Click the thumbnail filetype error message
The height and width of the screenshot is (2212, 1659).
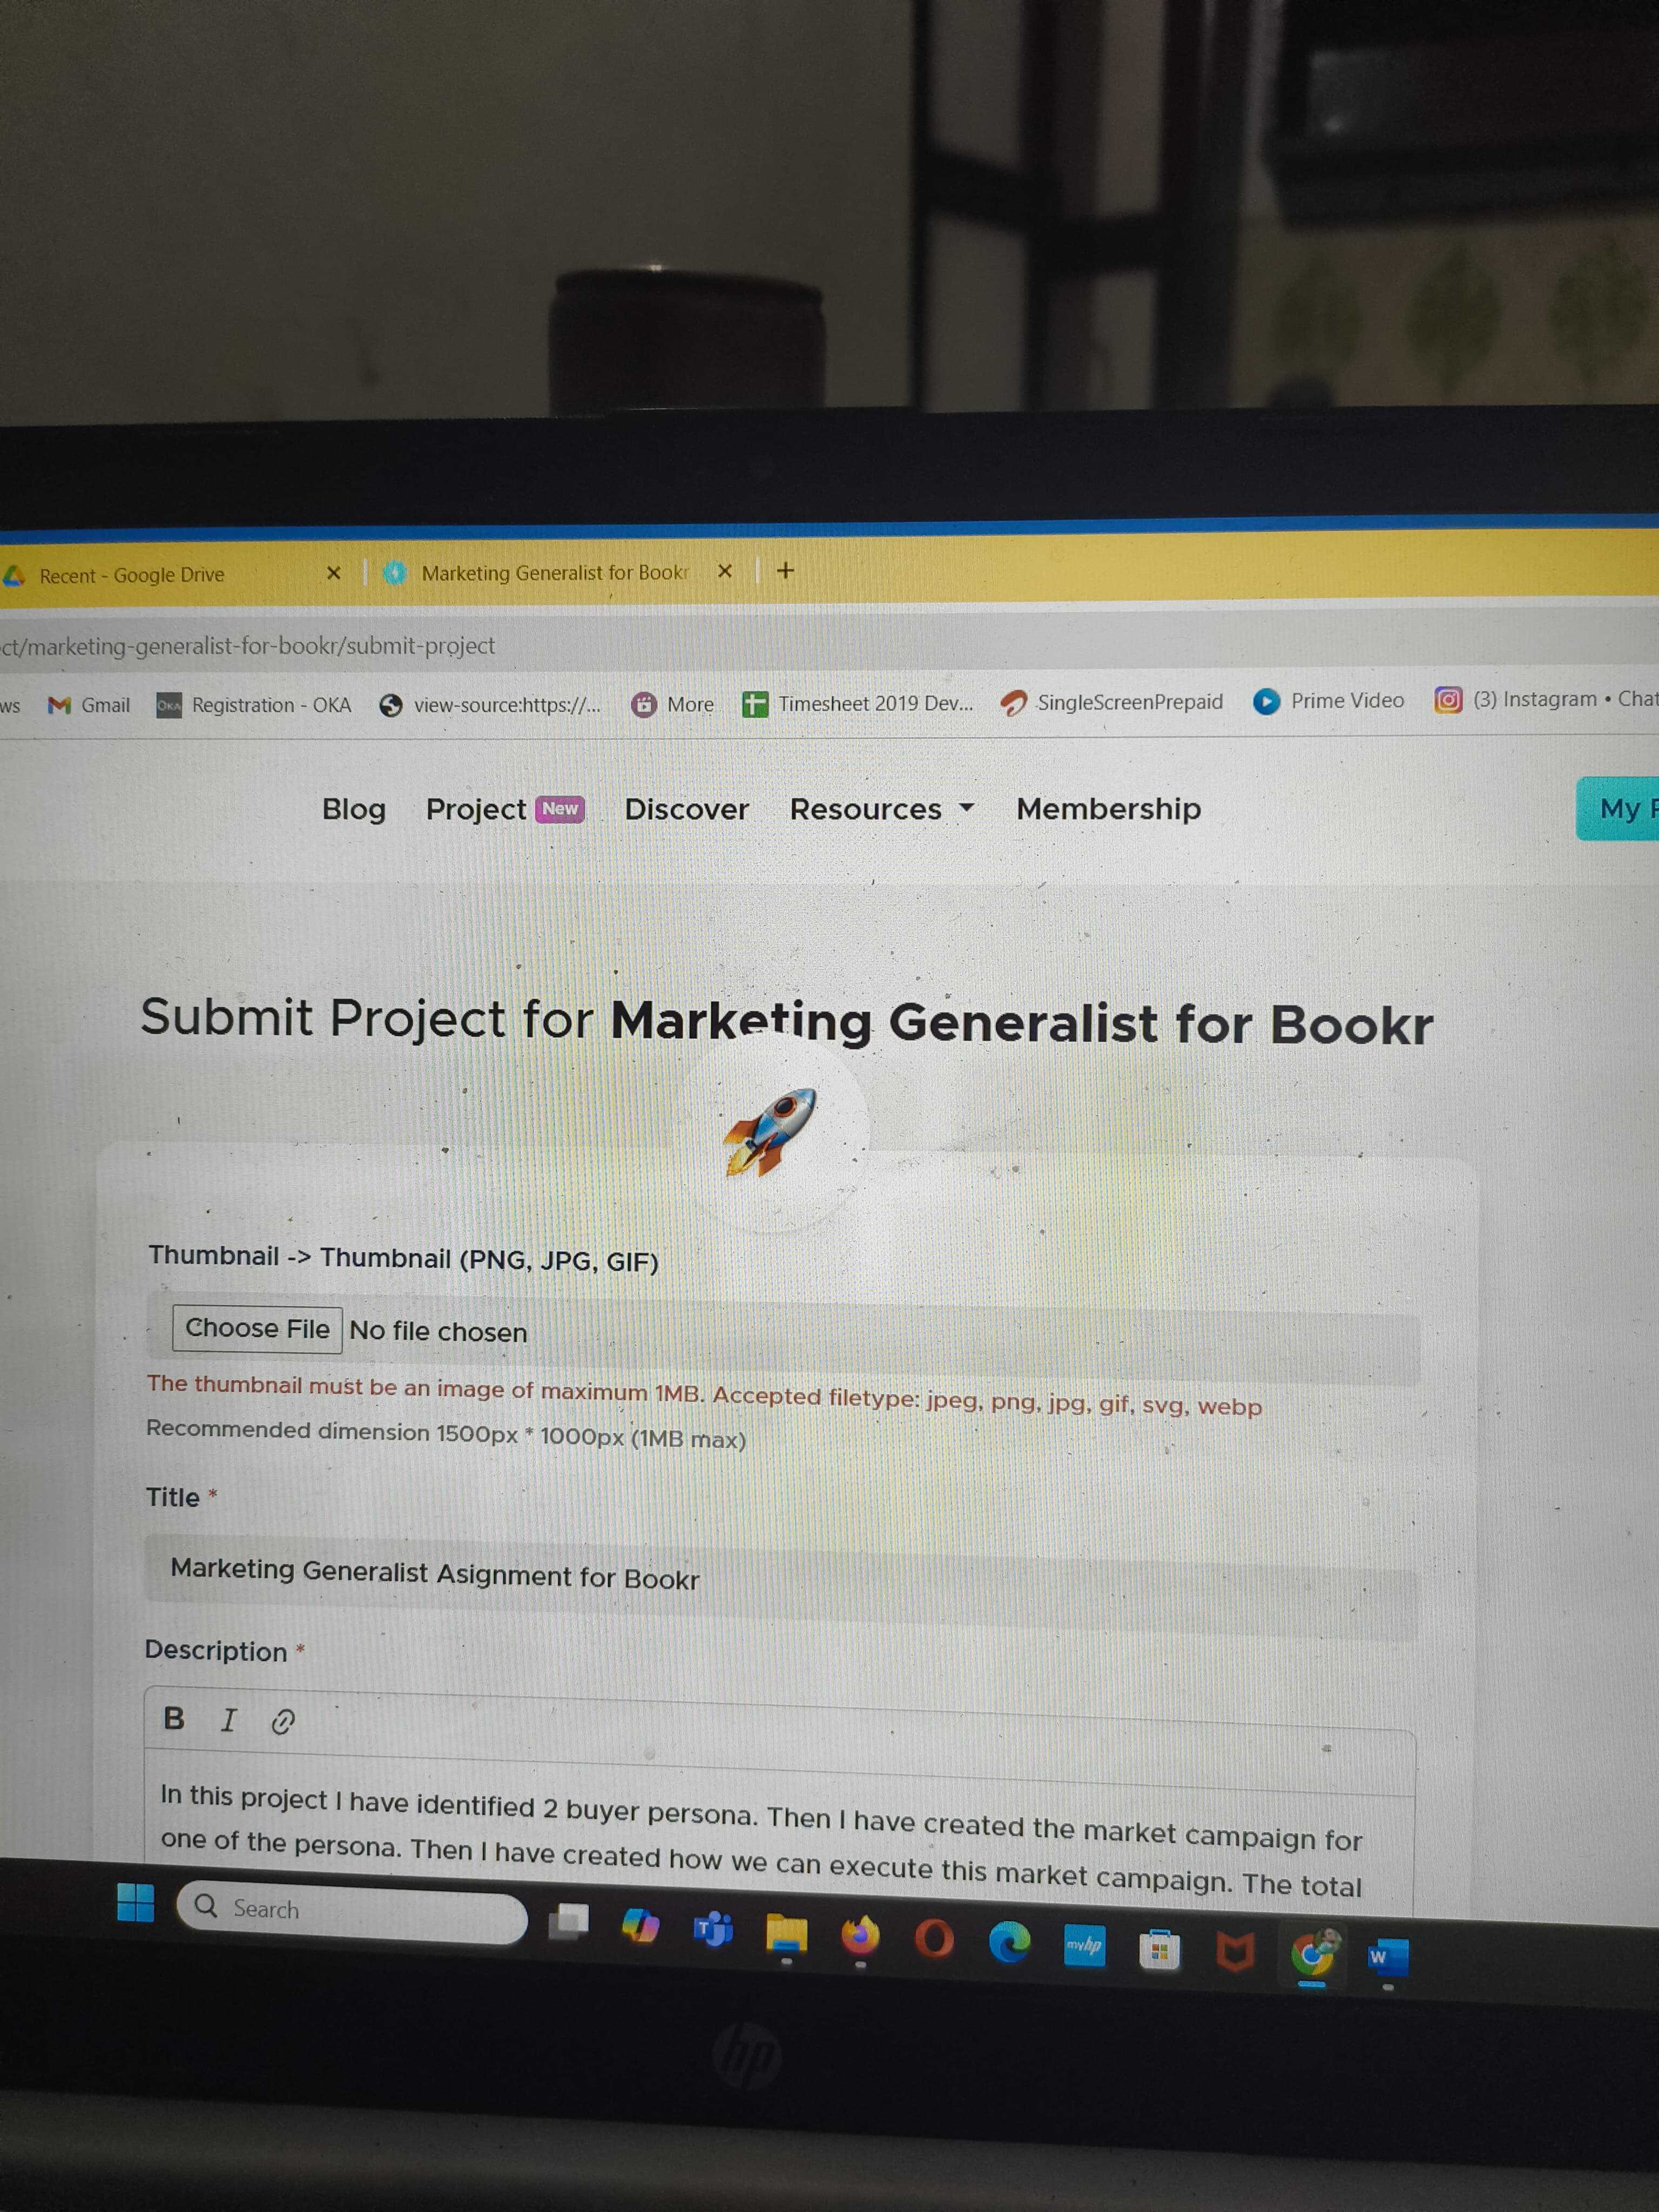(x=704, y=1394)
